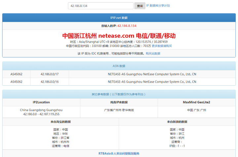Click the 42.186.0.0/17 prefix cell
This screenshot has width=238, height=157.
coord(50,74)
